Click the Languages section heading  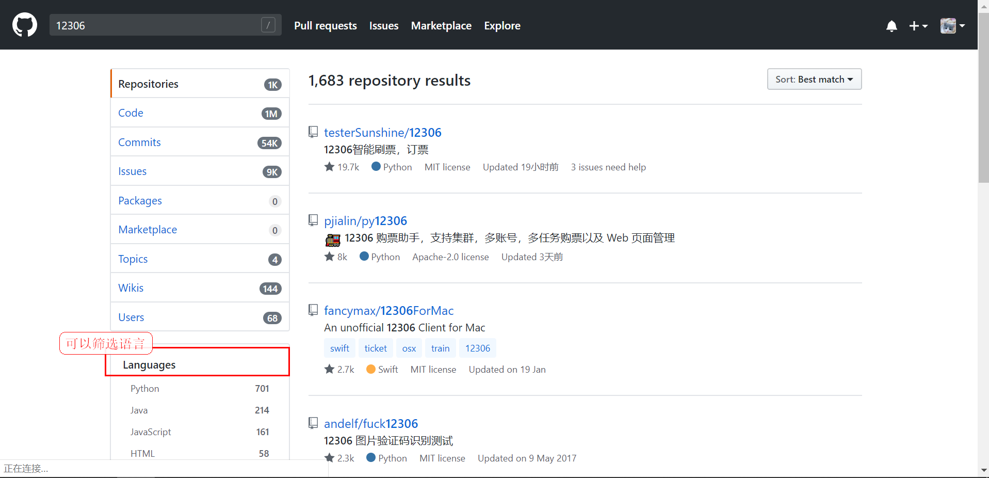[149, 365]
